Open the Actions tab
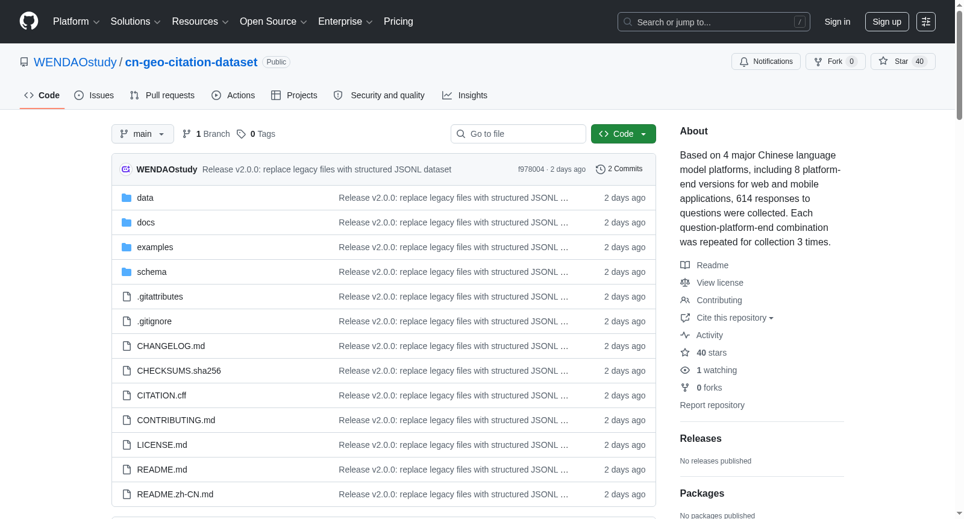964x519 pixels. [233, 95]
